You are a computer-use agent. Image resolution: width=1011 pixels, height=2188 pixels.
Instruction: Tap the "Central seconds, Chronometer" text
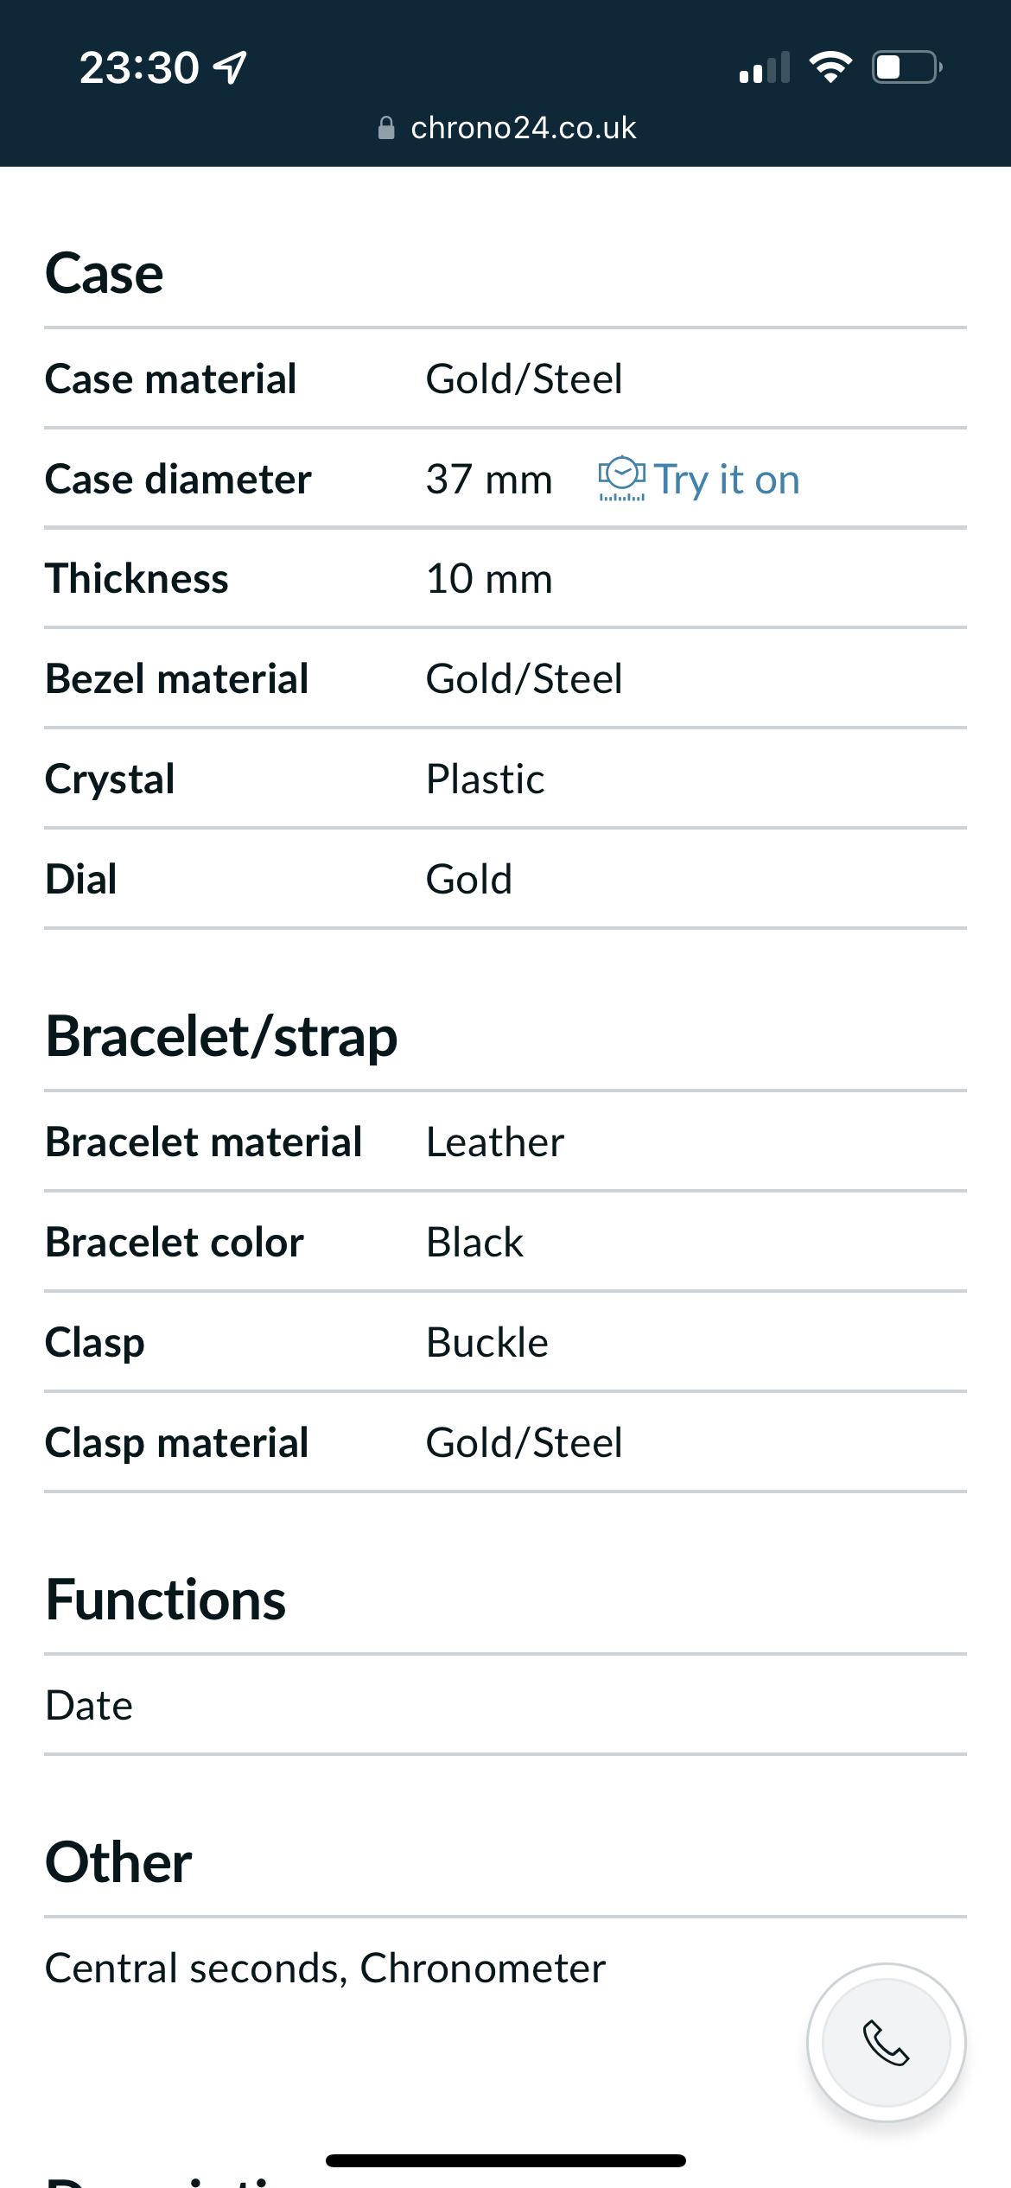(325, 1969)
